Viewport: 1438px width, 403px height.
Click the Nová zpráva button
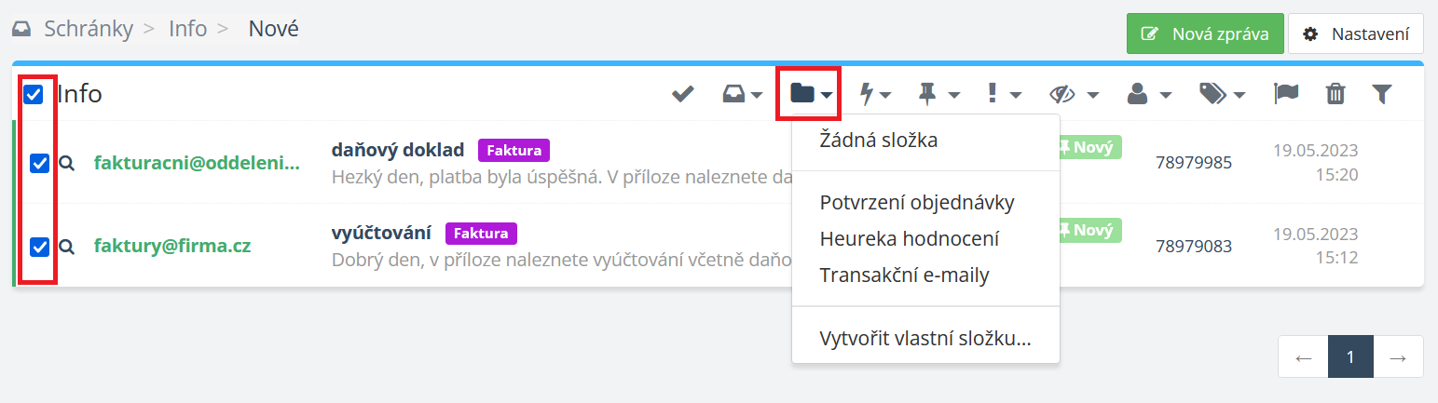pyautogui.click(x=1205, y=34)
